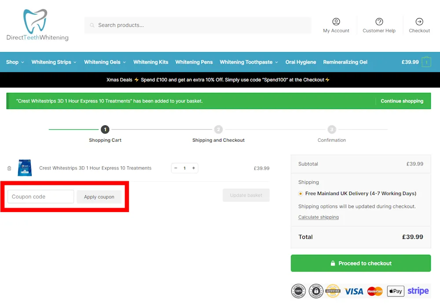Image resolution: width=440 pixels, height=308 pixels.
Task: Open Whitening Pens menu item
Action: pyautogui.click(x=194, y=62)
